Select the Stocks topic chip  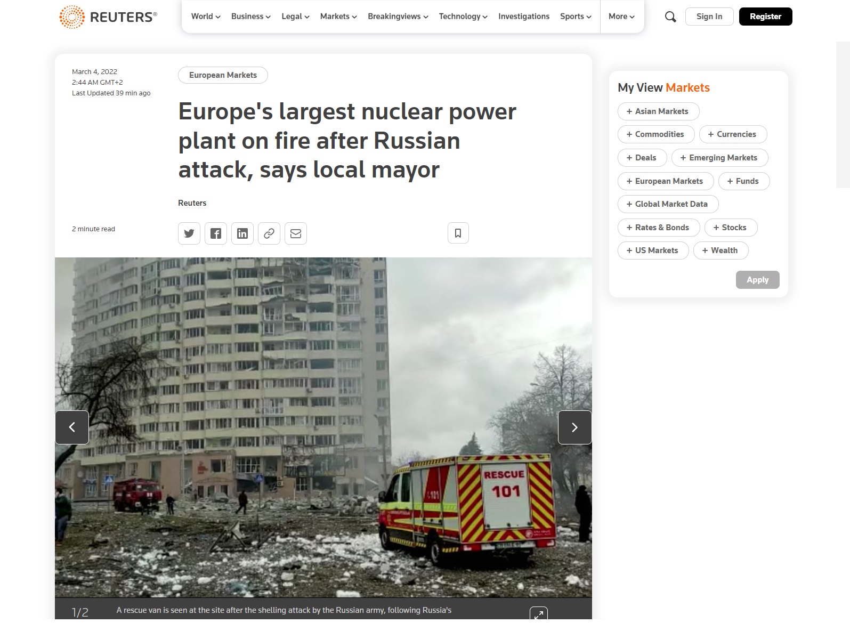tap(731, 228)
